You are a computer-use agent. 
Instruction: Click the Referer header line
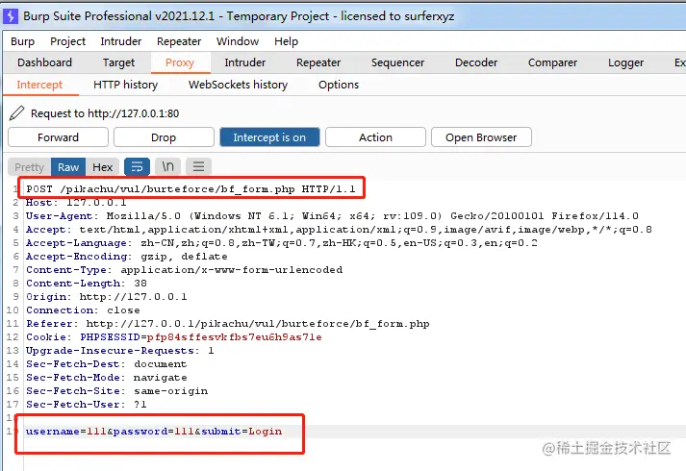click(x=227, y=324)
